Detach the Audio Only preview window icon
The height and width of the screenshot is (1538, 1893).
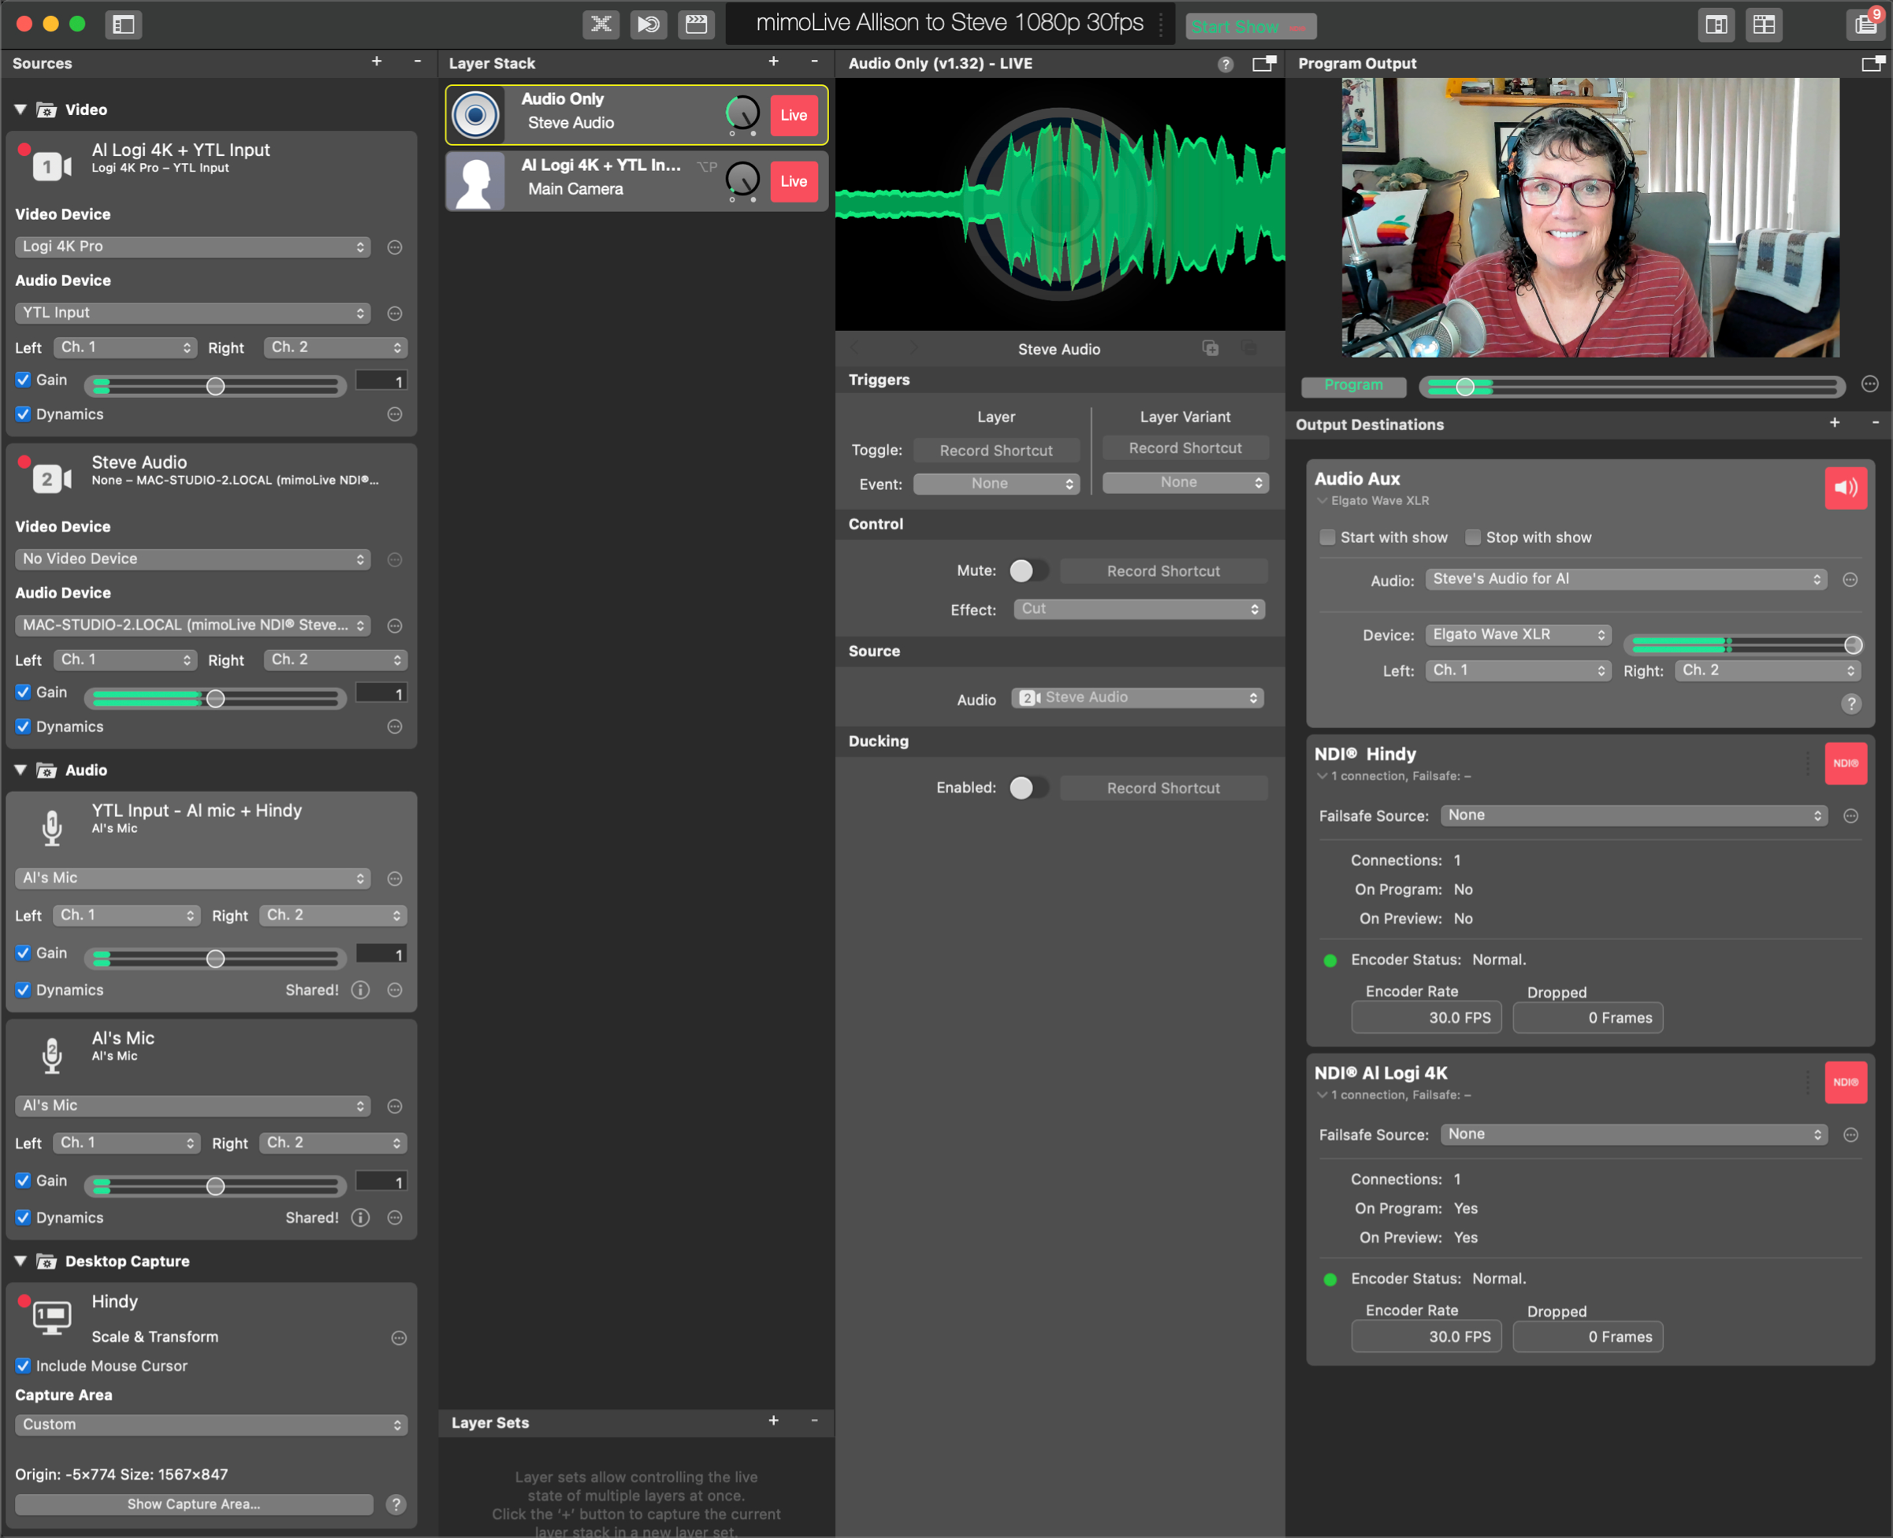click(x=1264, y=63)
